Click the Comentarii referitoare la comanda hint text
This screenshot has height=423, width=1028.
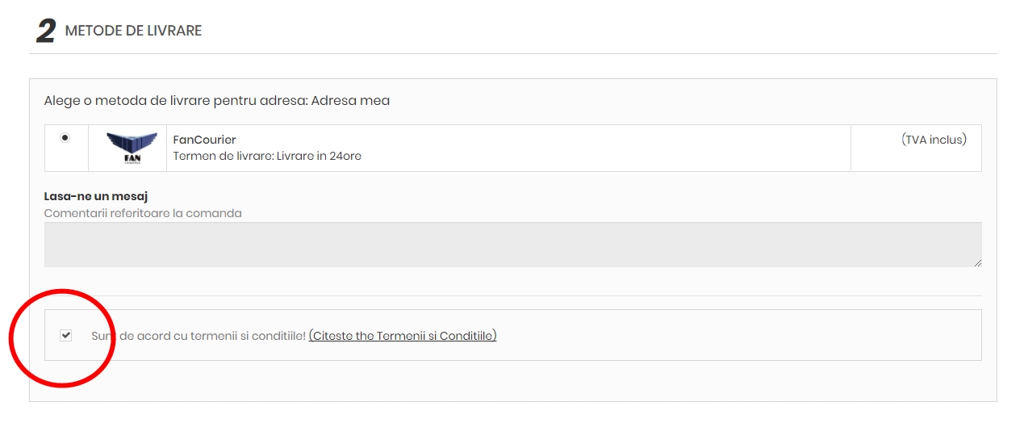coord(143,213)
